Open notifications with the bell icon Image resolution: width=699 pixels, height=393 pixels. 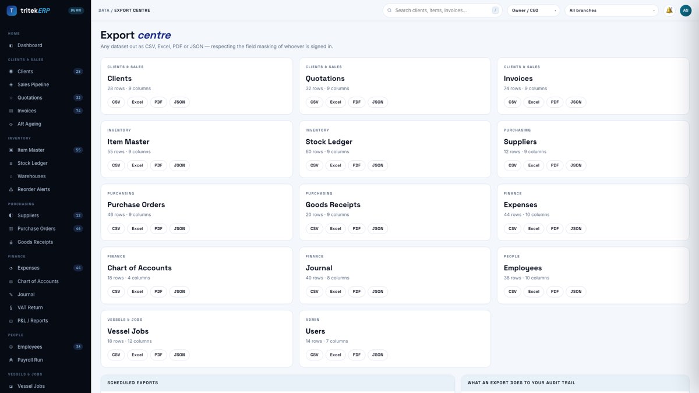669,10
